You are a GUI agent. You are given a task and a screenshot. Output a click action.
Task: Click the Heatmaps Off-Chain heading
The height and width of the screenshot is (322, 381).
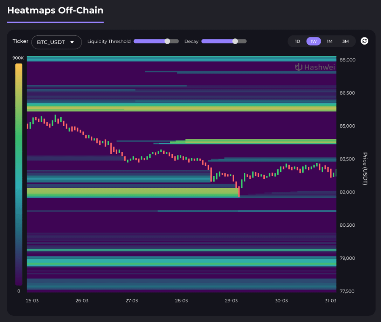pyautogui.click(x=55, y=11)
